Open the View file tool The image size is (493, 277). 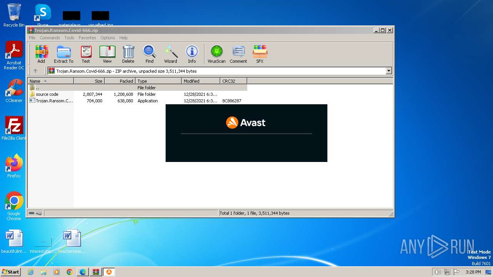107,54
